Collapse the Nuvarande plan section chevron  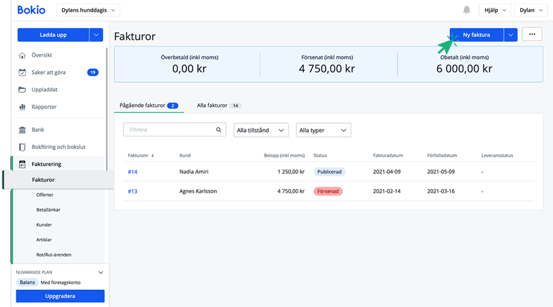tap(101, 272)
